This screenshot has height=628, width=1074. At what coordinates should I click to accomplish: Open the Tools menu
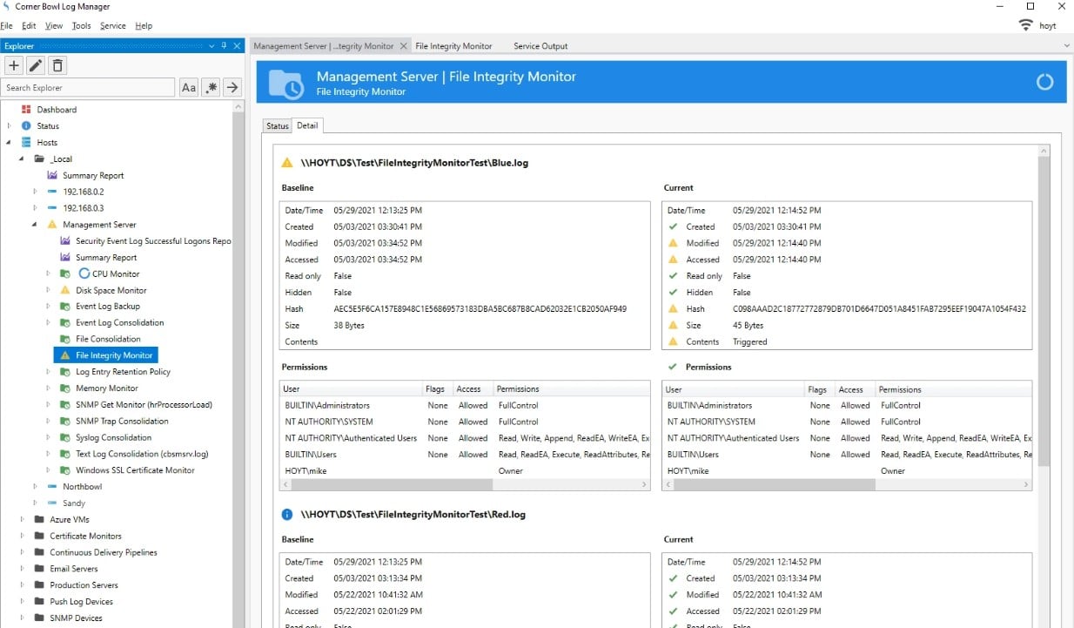click(81, 25)
